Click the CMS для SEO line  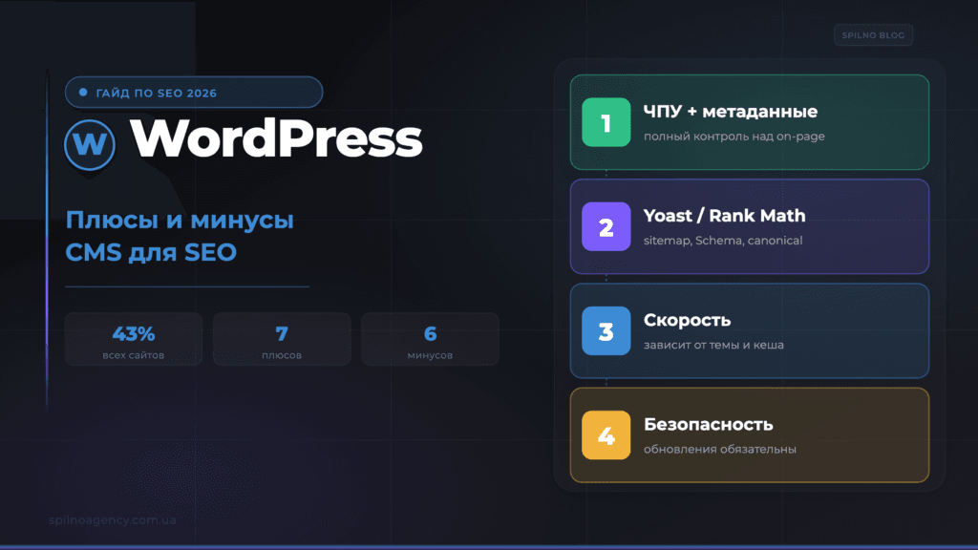(151, 252)
